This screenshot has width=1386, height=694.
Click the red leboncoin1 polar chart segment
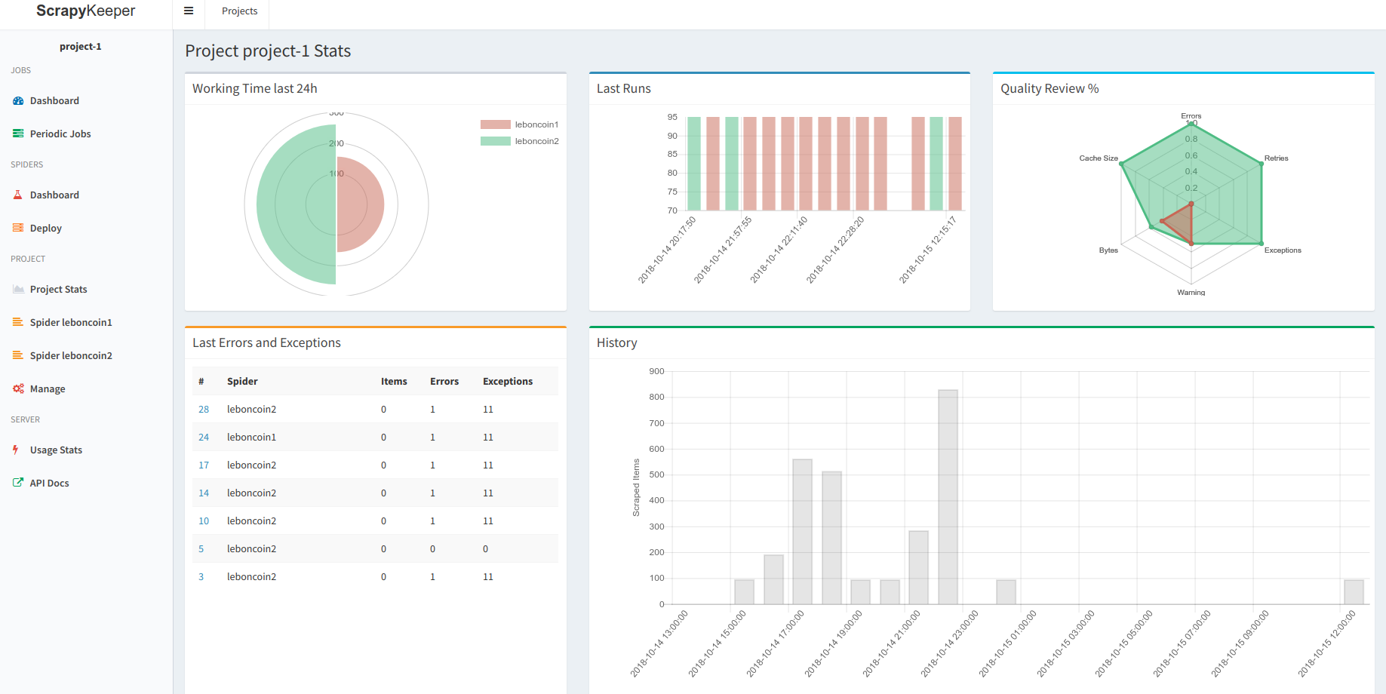(x=361, y=204)
